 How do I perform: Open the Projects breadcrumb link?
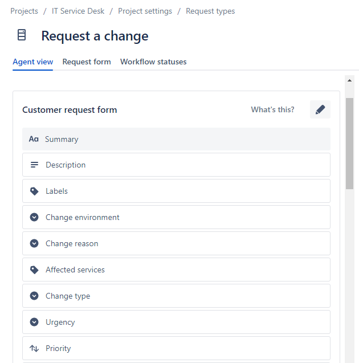pos(25,11)
